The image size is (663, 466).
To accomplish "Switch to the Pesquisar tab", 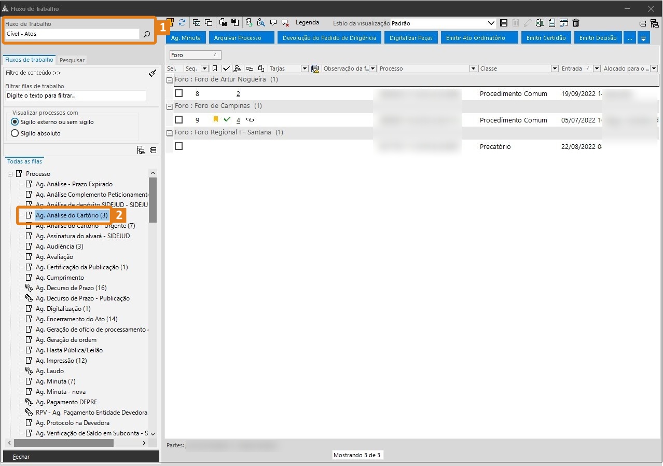I will point(72,60).
